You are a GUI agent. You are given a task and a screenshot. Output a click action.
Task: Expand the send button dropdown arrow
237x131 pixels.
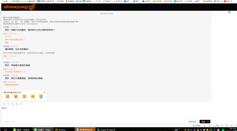tap(209, 122)
